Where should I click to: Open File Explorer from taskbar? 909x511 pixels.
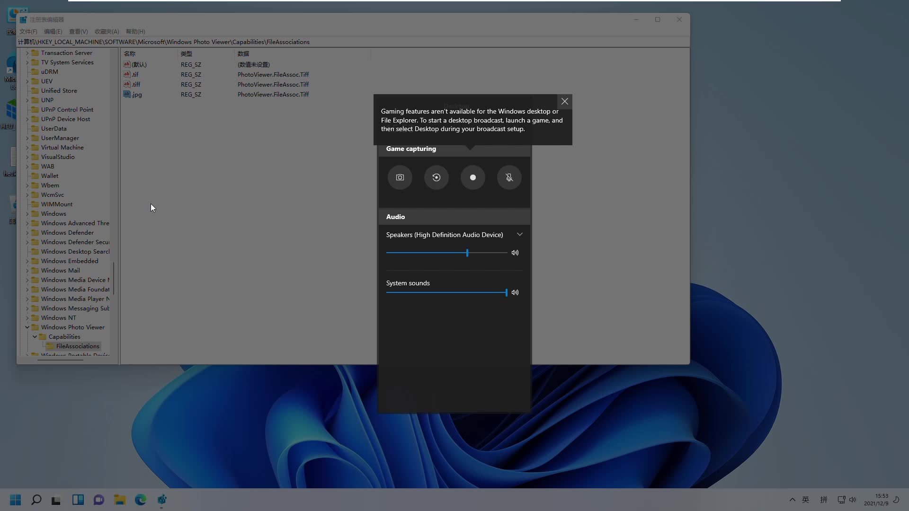point(120,500)
